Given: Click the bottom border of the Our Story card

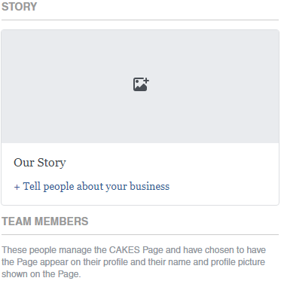Looking at the screenshot, I should [140, 205].
